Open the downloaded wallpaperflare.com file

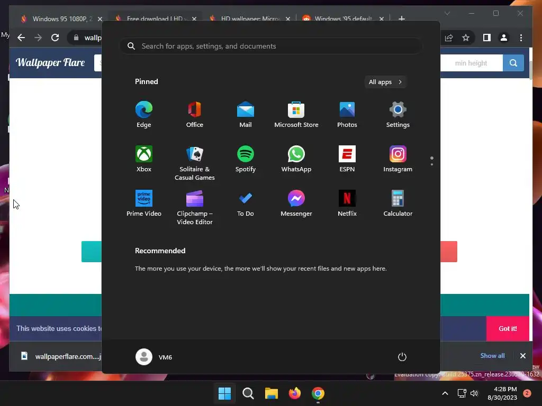click(60, 356)
